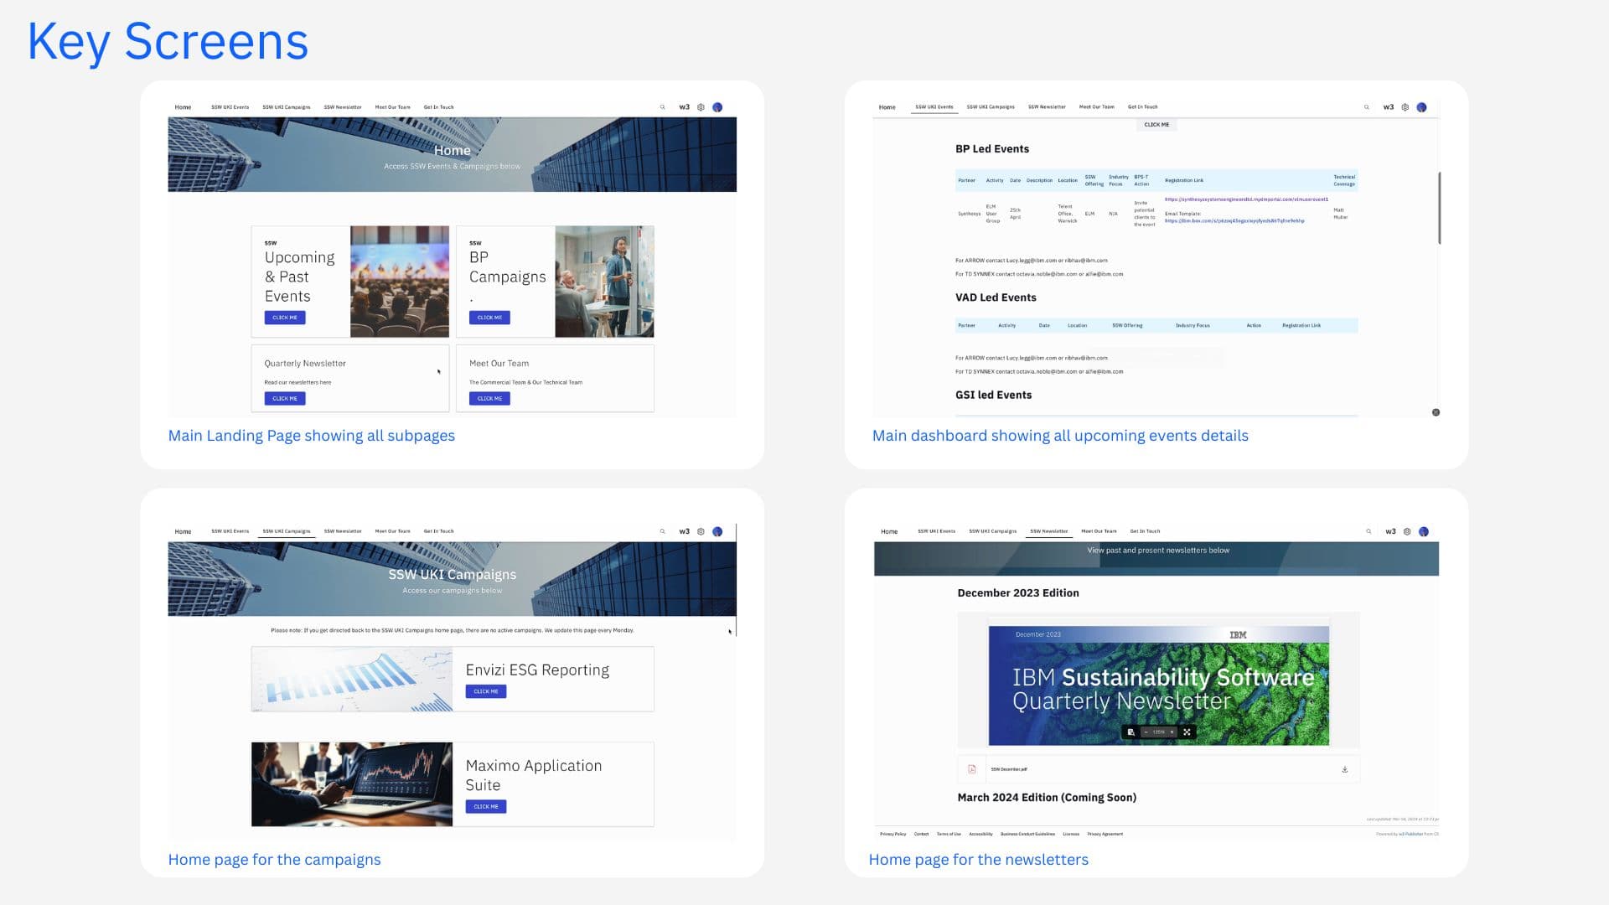
Task: Click Get In Touch on landing page menu
Action: coord(438,107)
